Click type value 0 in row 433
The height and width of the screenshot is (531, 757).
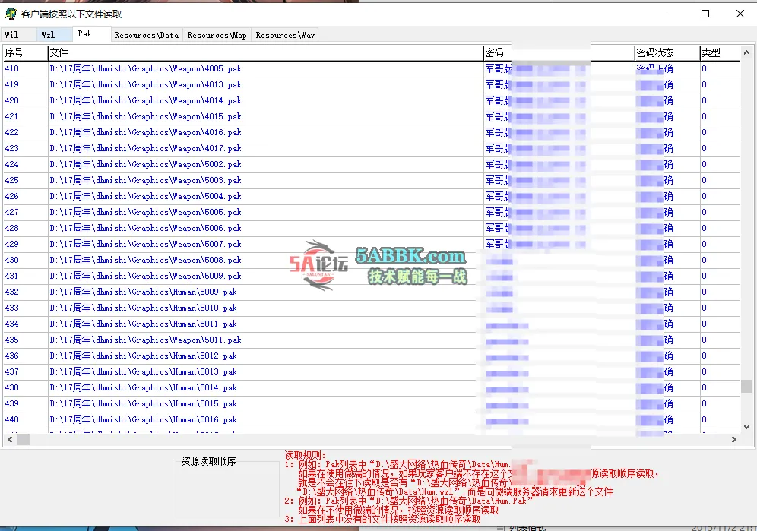[704, 308]
